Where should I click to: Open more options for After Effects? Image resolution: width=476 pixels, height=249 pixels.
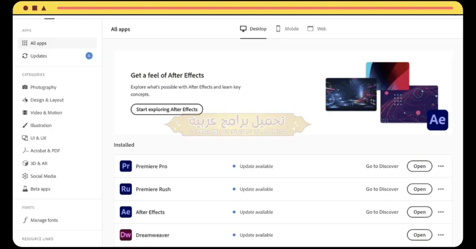click(441, 212)
